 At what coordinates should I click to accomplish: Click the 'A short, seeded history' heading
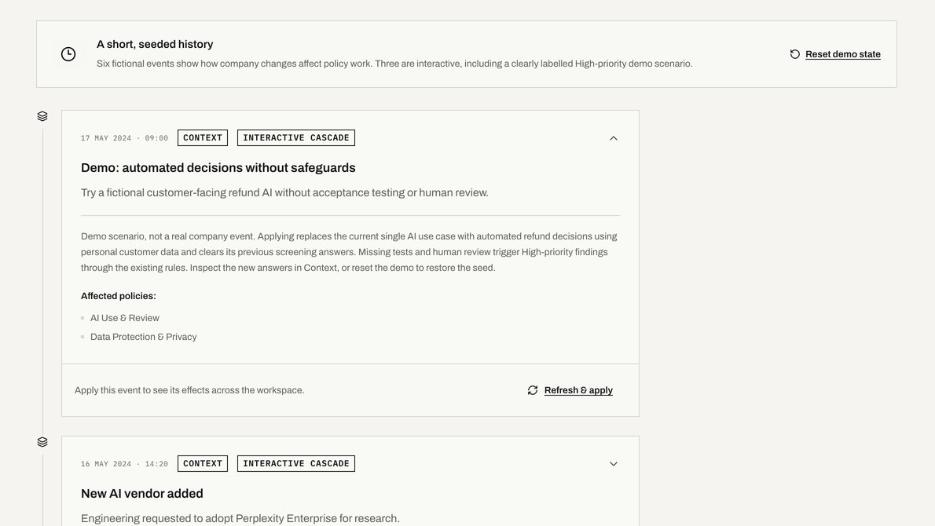[155, 44]
